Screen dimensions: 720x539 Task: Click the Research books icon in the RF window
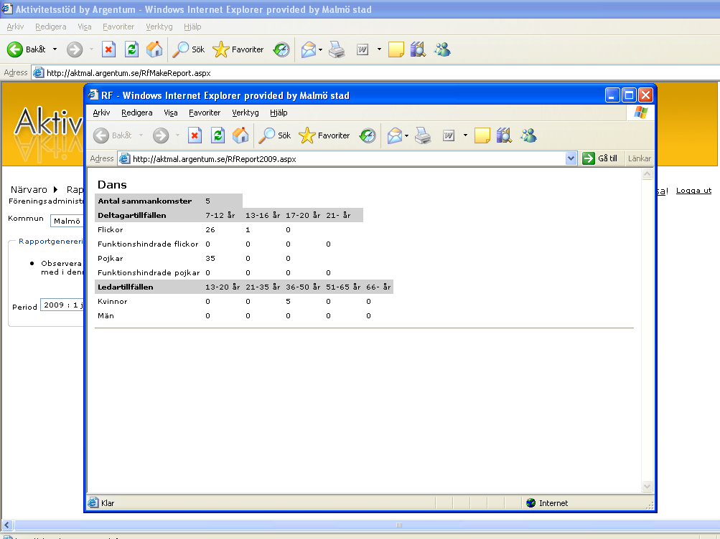coord(504,135)
